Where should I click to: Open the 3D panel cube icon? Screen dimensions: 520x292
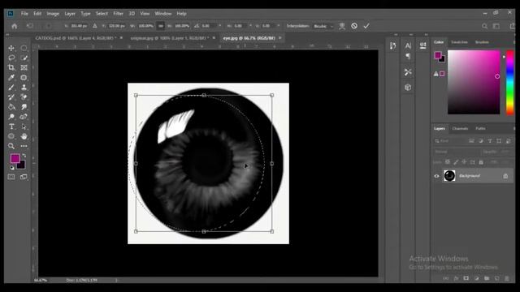[408, 87]
